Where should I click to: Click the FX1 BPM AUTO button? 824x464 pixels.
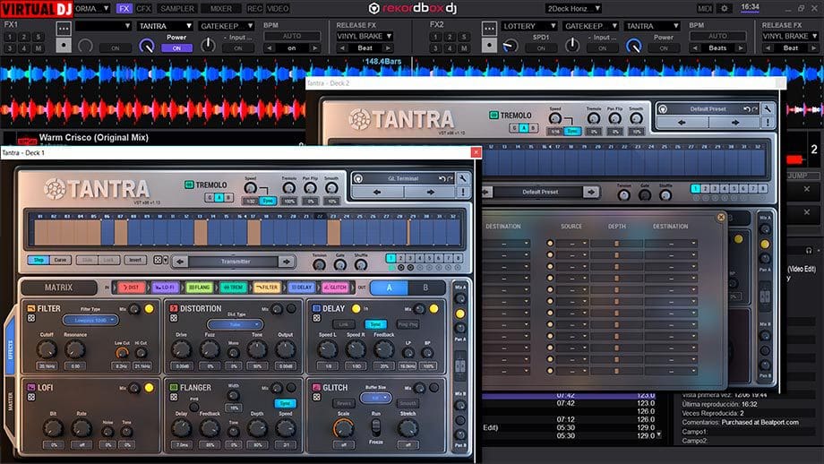(x=292, y=36)
